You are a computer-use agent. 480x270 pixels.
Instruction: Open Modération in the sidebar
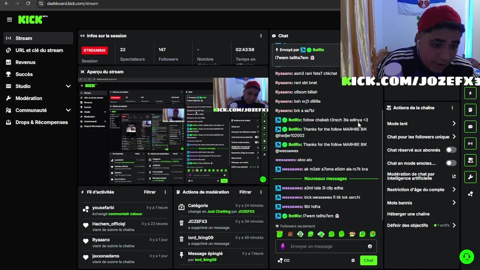[38, 98]
